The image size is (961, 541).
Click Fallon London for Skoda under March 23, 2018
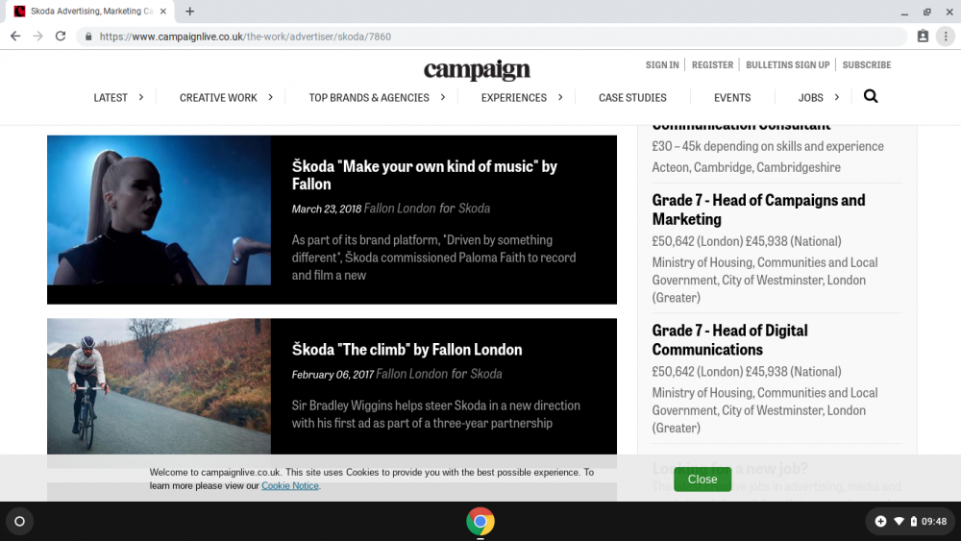(428, 209)
